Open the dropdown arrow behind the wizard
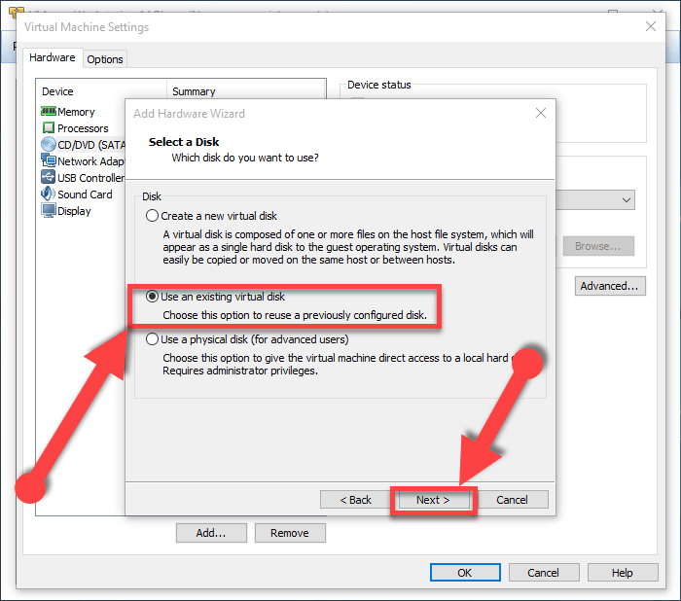The height and width of the screenshot is (601, 681). point(626,199)
